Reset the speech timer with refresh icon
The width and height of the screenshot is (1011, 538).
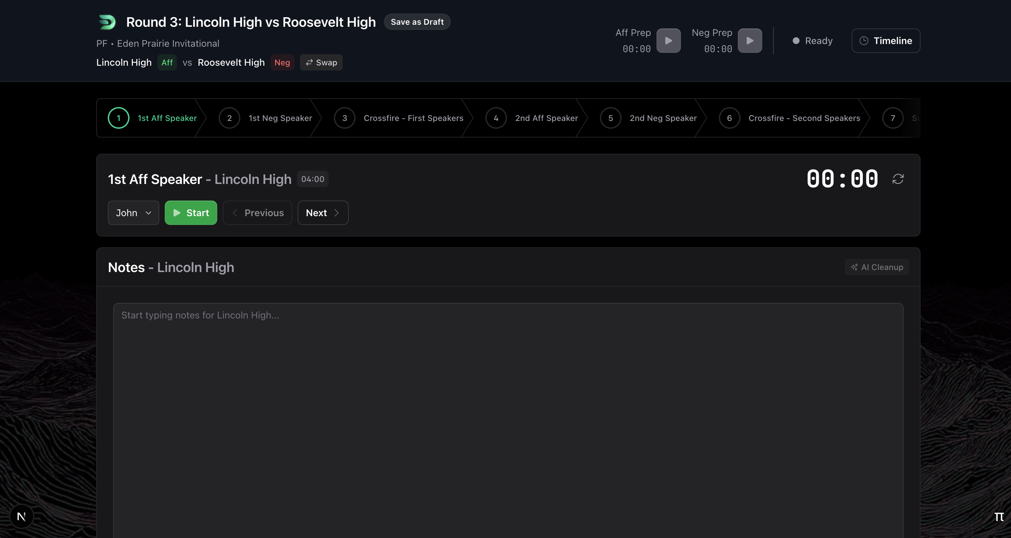[x=898, y=179]
